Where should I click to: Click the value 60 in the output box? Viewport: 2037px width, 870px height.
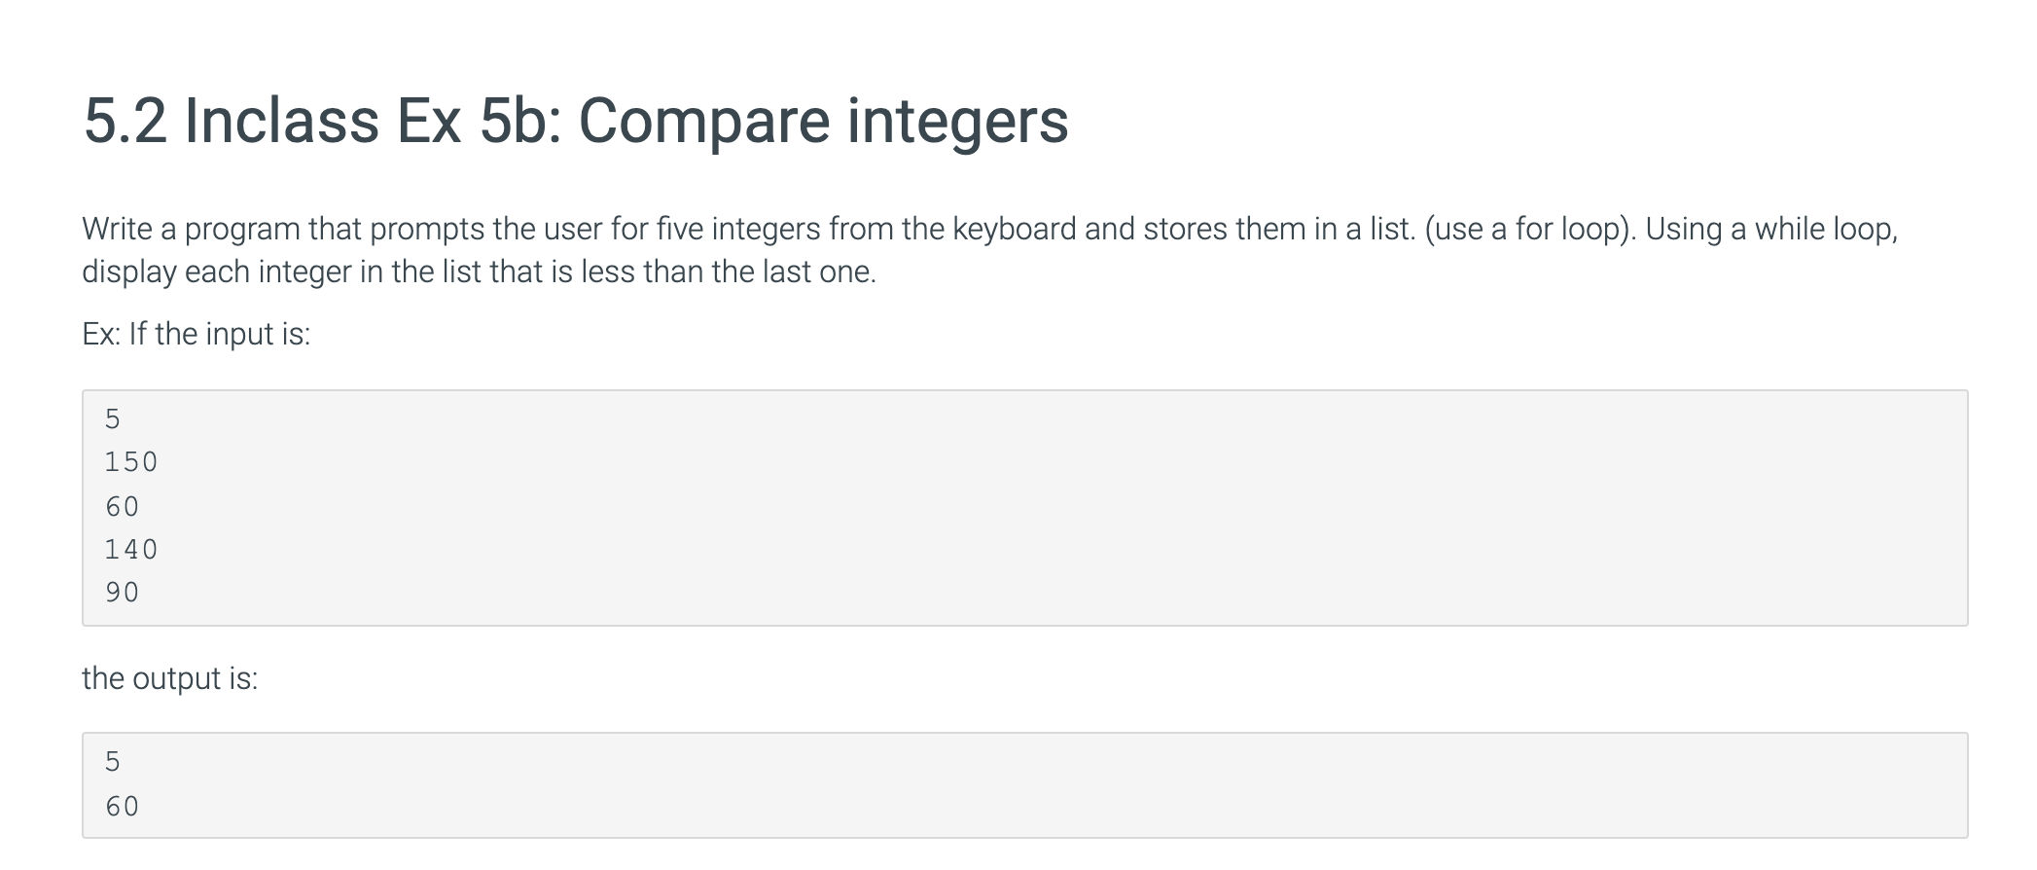[123, 807]
